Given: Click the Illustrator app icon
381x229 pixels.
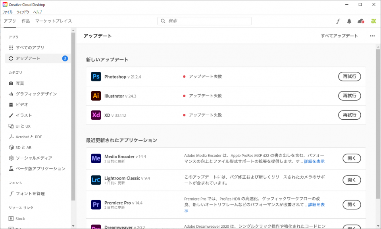Looking at the screenshot, I should (96, 95).
